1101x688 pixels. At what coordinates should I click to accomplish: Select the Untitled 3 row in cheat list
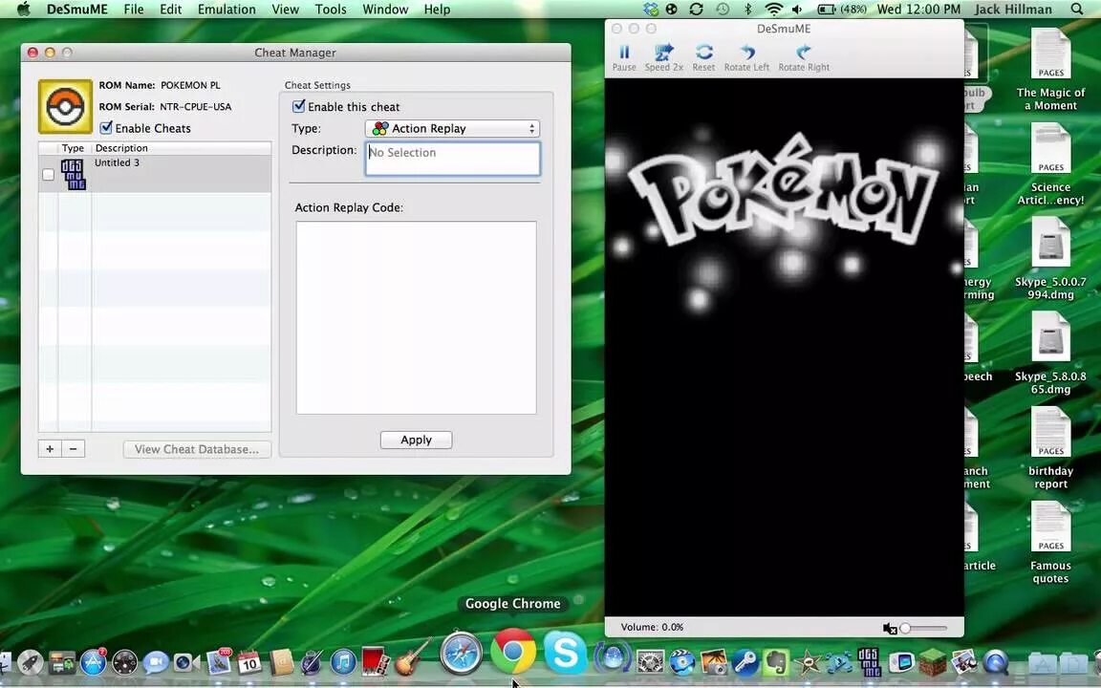(155, 173)
